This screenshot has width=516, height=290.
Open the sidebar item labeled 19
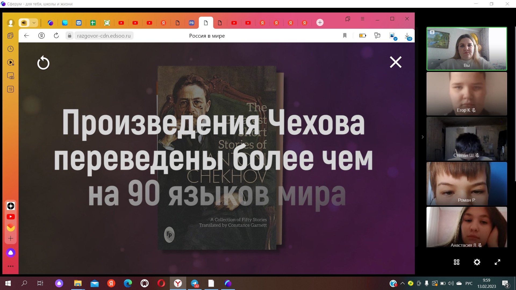click(10, 89)
